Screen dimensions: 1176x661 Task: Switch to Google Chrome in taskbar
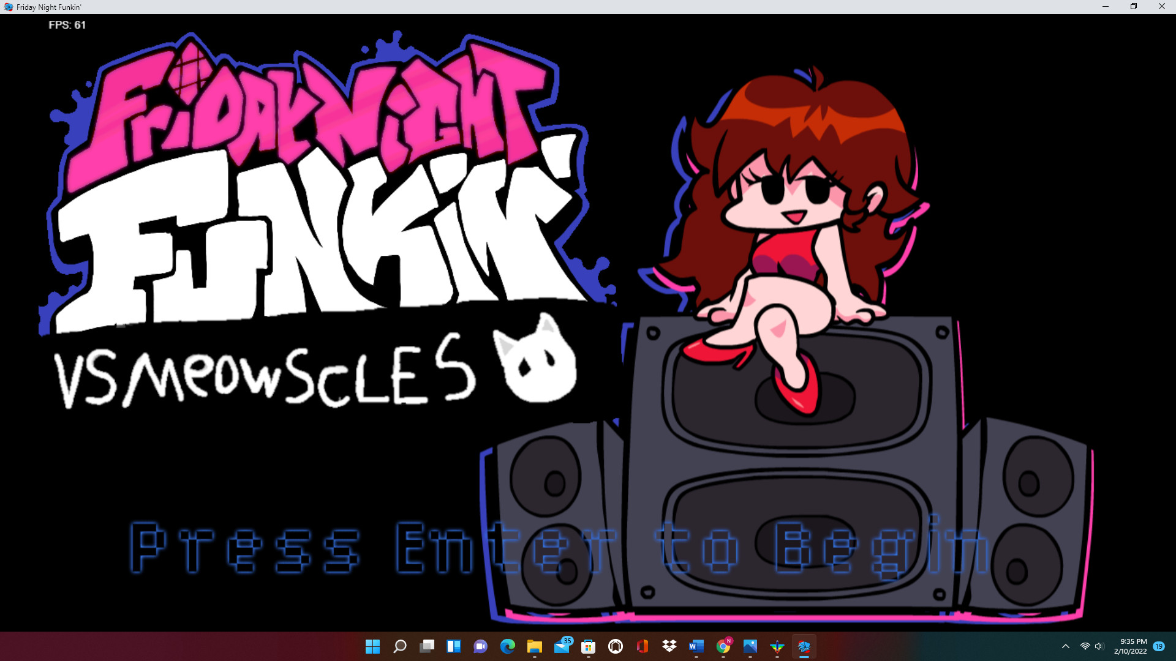point(723,646)
